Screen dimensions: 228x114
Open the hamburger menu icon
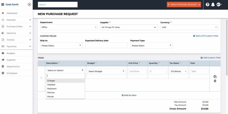(3, 4)
